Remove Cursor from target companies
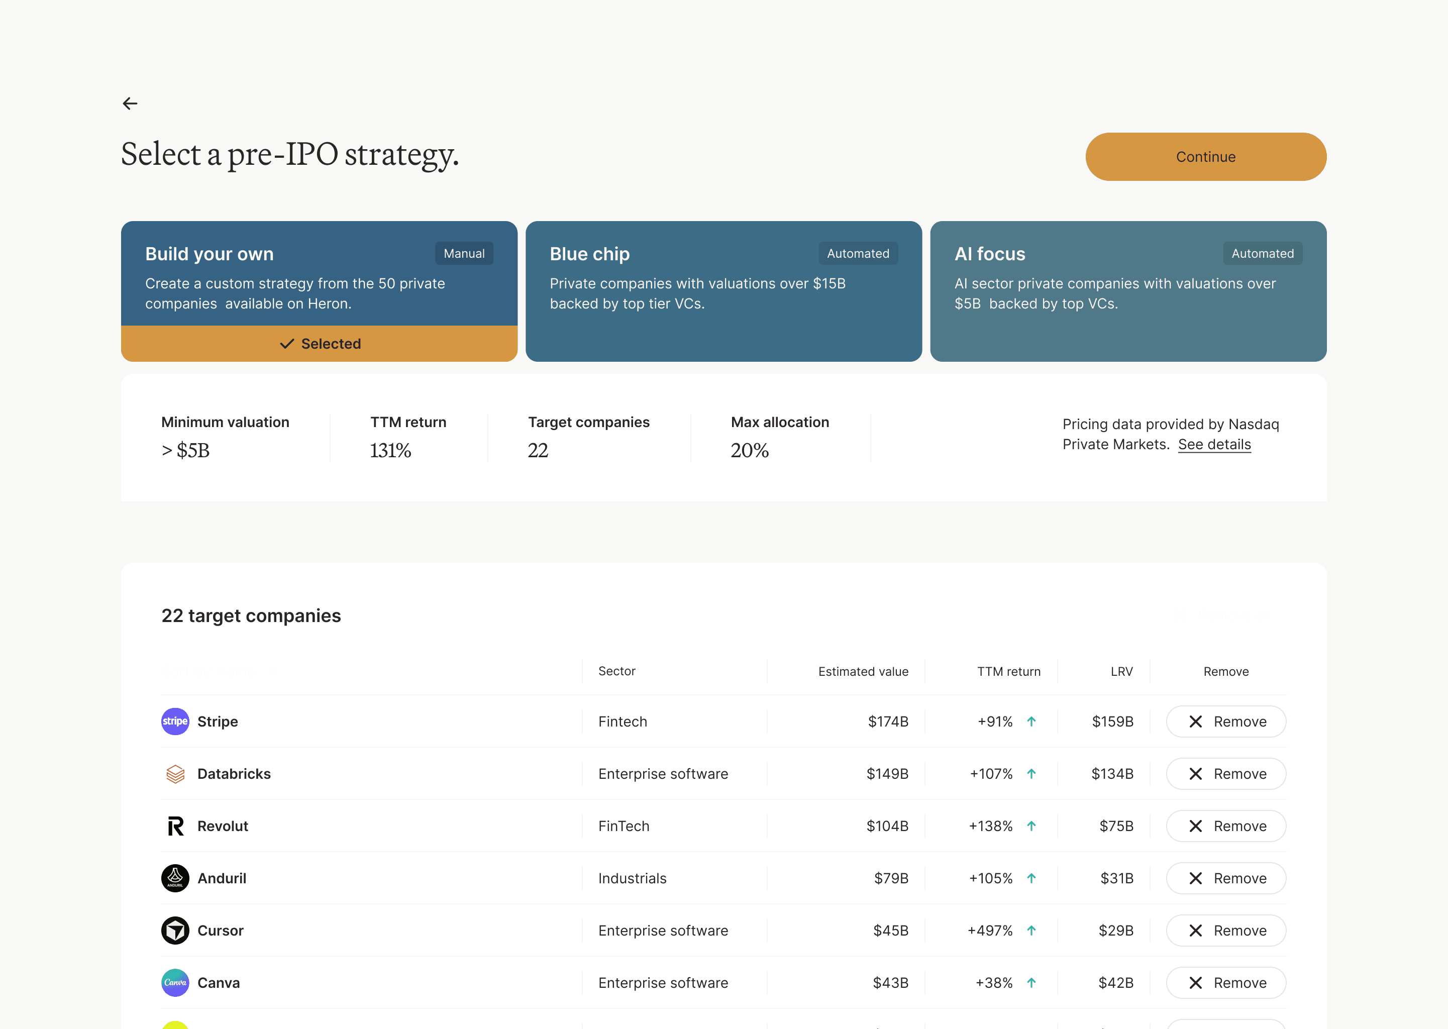Screen dimensions: 1448x1029 1225,931
